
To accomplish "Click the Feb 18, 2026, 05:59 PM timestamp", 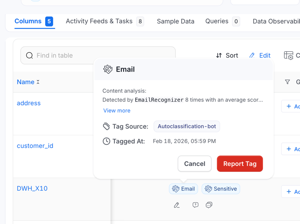I will pyautogui.click(x=184, y=141).
